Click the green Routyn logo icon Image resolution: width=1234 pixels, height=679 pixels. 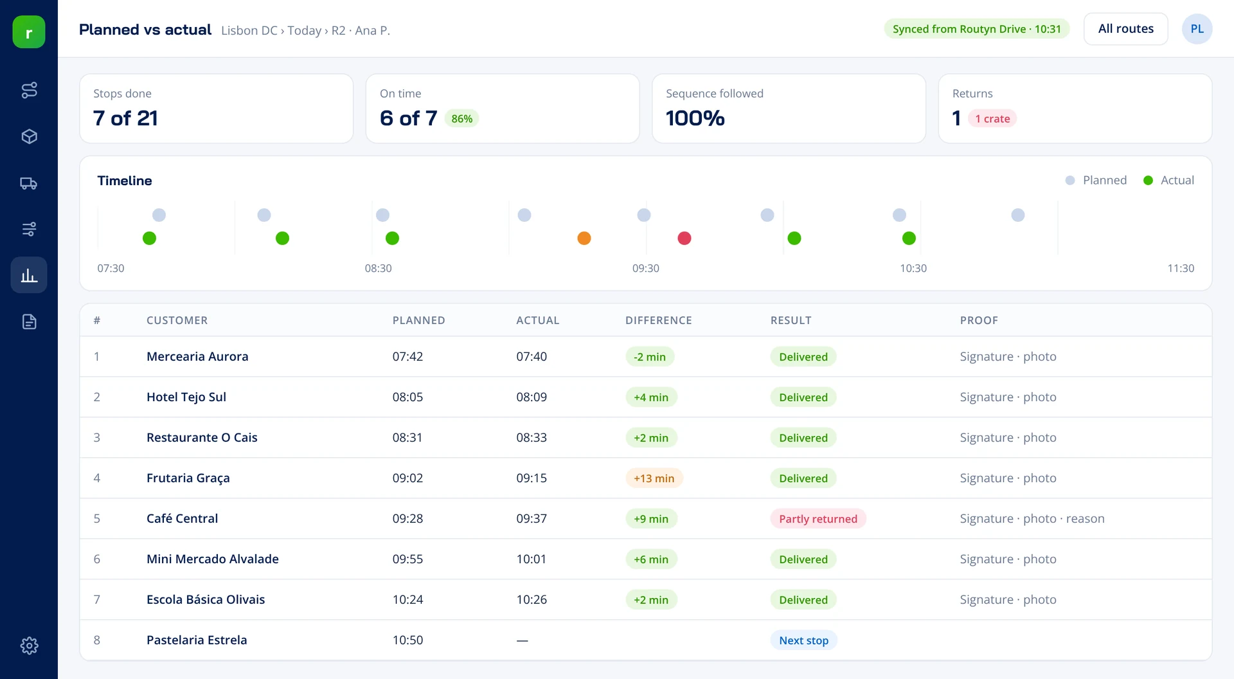click(x=29, y=32)
